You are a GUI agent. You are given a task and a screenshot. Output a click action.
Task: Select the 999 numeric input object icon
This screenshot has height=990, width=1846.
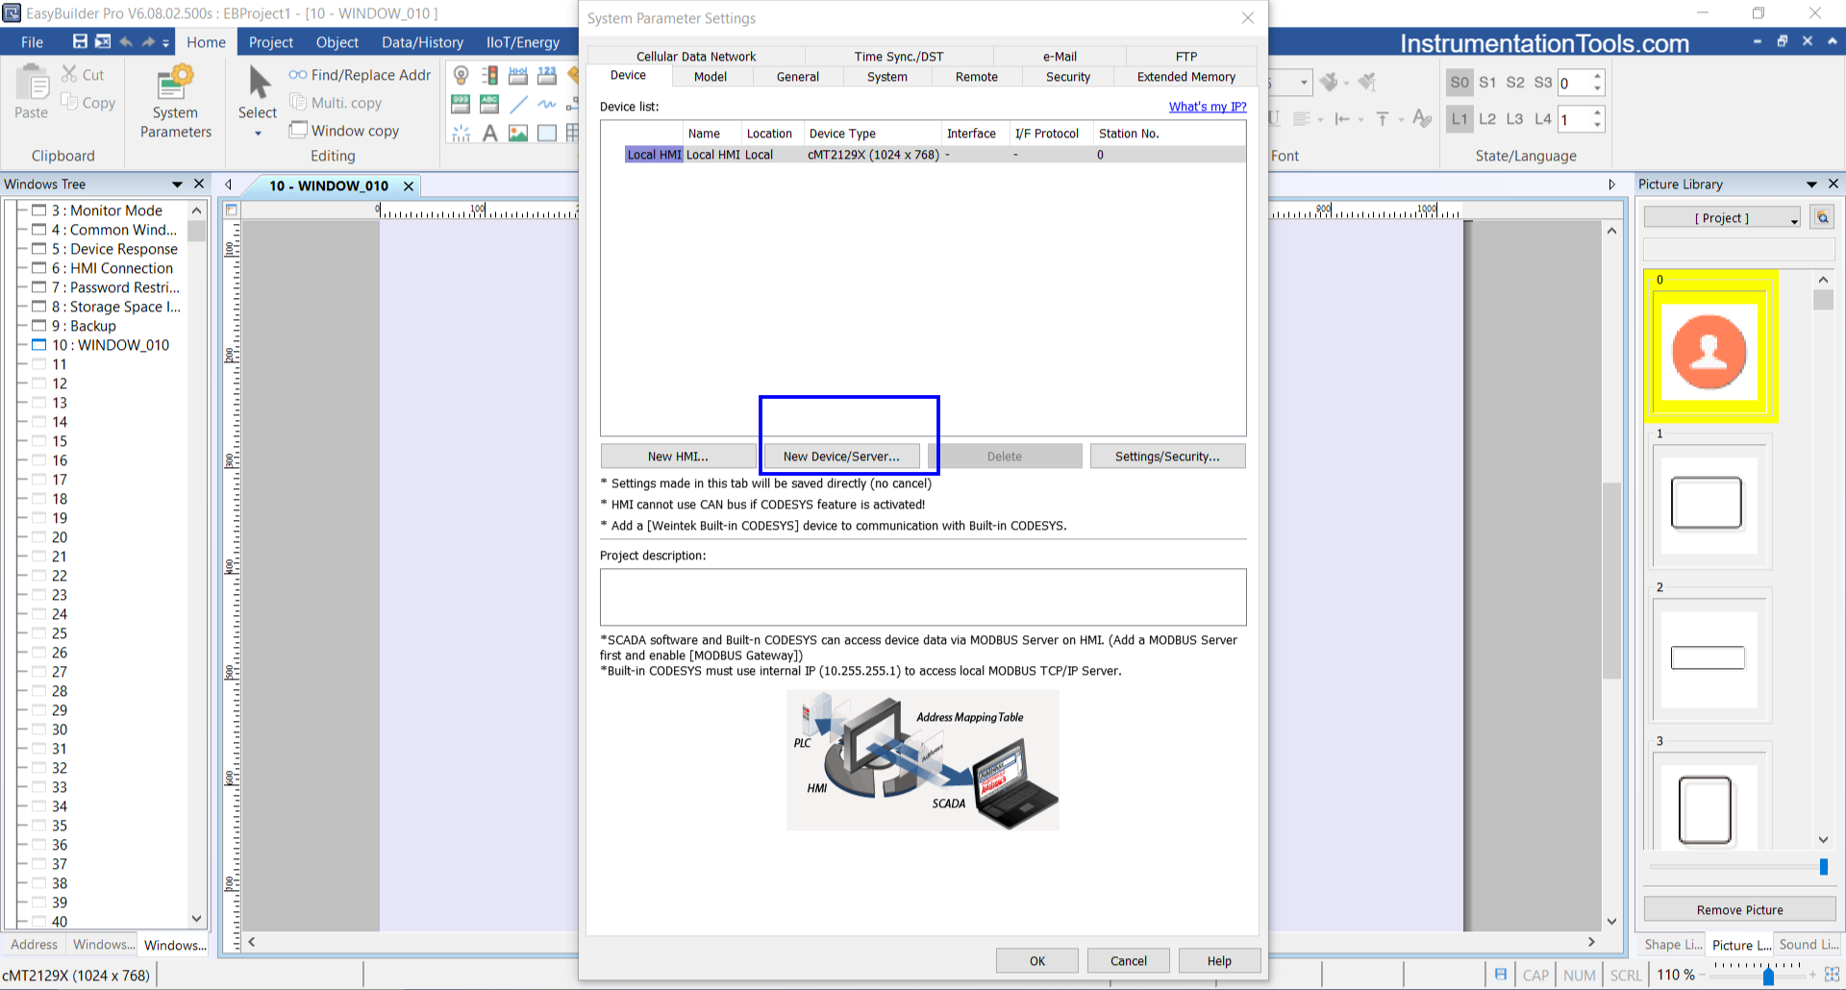(461, 104)
